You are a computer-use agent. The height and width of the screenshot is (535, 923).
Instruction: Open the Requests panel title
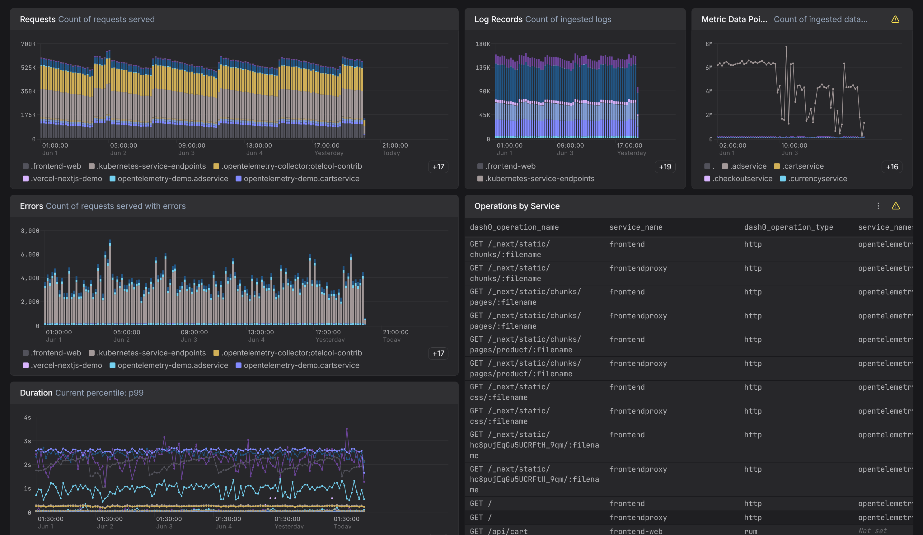click(37, 19)
